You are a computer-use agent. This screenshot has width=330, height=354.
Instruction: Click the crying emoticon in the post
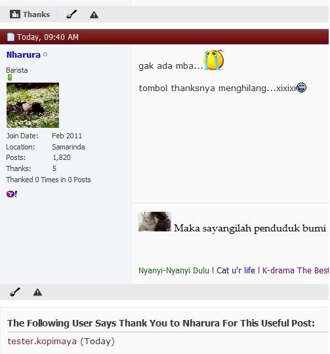[214, 60]
